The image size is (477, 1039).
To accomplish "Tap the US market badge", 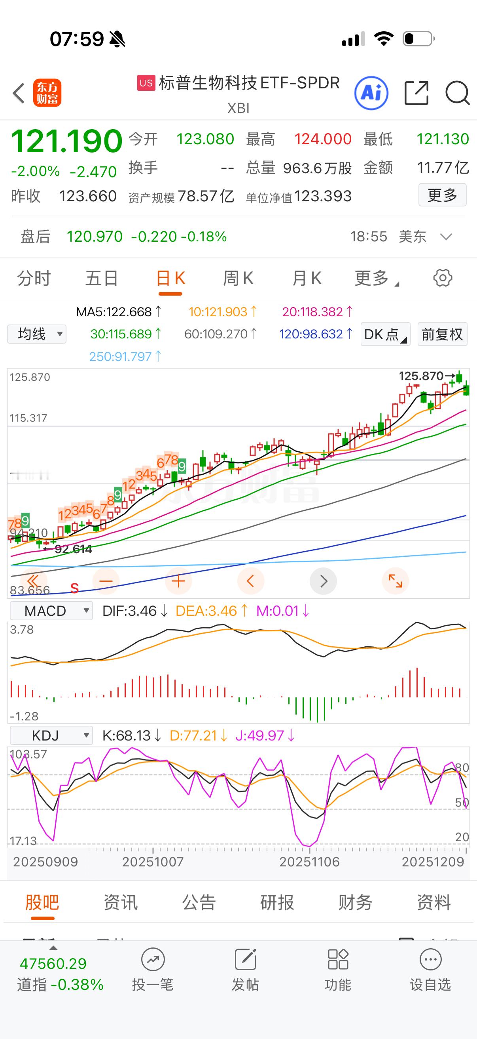I will 146,83.
